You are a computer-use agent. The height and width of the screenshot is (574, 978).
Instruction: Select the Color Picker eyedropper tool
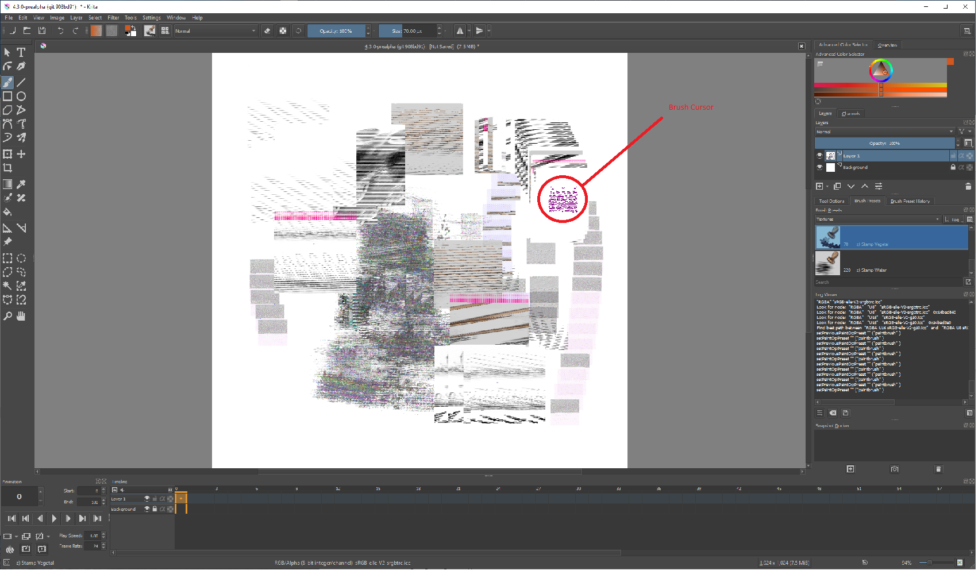(21, 184)
